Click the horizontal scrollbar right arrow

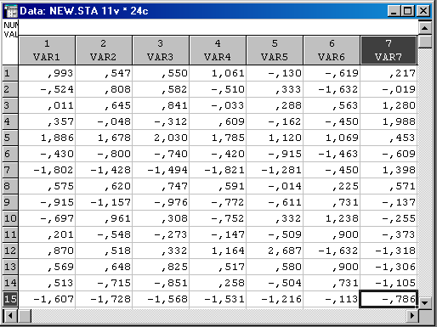point(411,316)
